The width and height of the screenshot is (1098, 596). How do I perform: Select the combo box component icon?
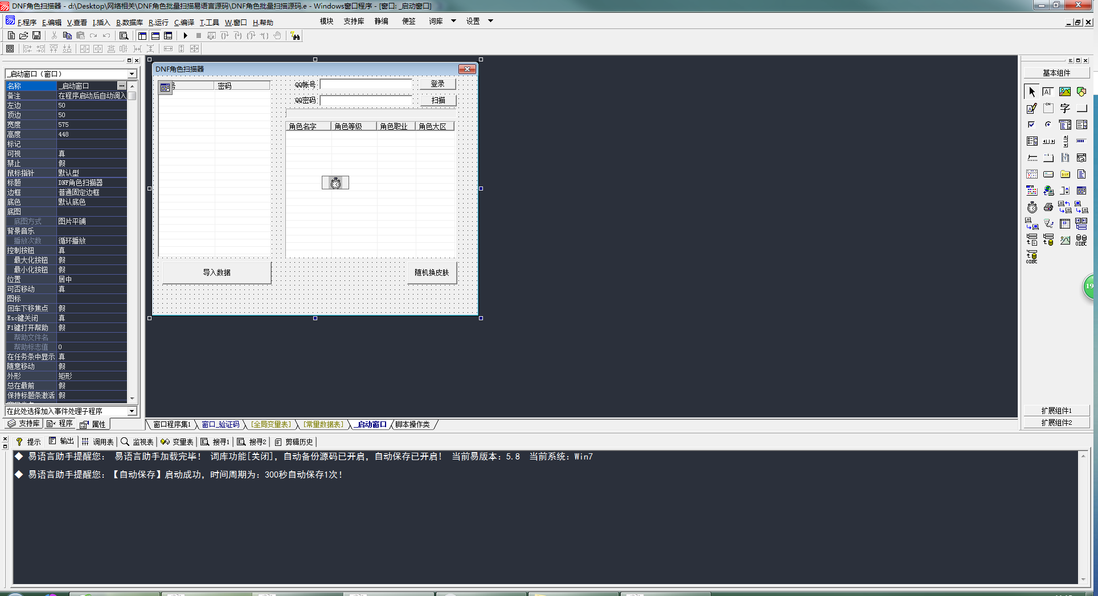coord(1065,125)
